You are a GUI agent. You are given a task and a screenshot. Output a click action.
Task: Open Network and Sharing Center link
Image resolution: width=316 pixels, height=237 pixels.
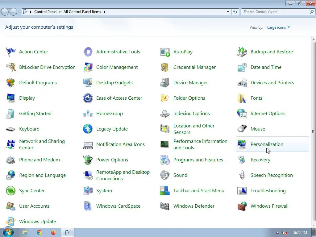[42, 144]
